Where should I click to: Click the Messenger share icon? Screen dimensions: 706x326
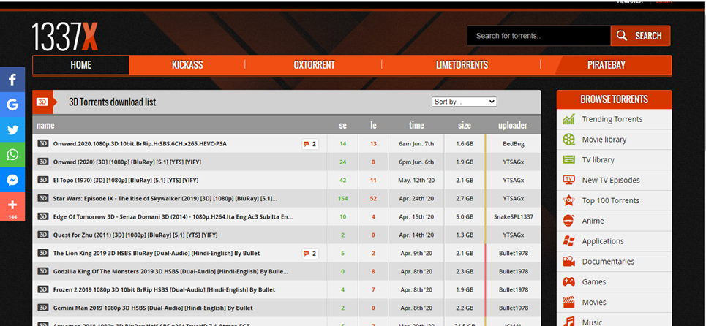(12, 180)
